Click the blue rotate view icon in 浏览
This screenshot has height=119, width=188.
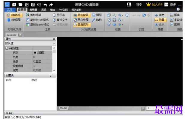144,15
